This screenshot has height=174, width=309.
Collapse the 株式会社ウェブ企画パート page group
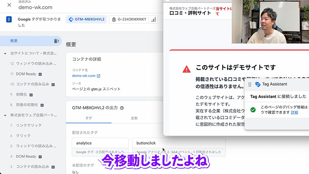[x=5, y=115]
